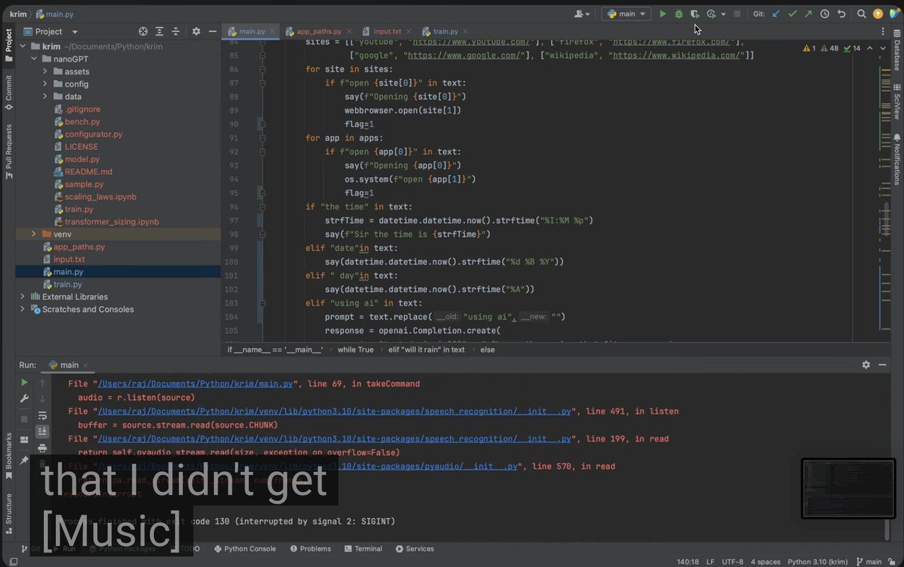
Task: Toggle Bookmarks tool window on left
Action: pos(9,456)
